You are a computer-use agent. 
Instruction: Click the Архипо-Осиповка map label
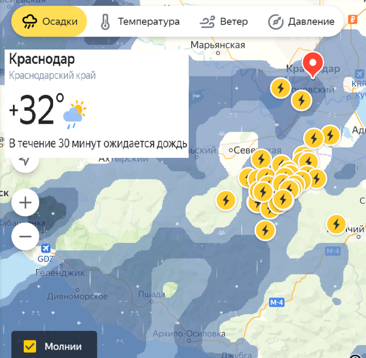[x=189, y=334]
